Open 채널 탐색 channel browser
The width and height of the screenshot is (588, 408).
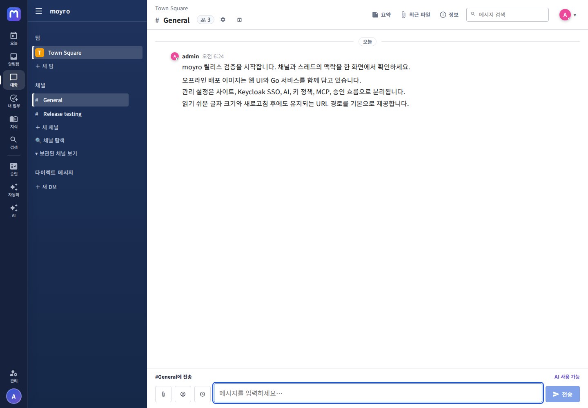pos(50,140)
